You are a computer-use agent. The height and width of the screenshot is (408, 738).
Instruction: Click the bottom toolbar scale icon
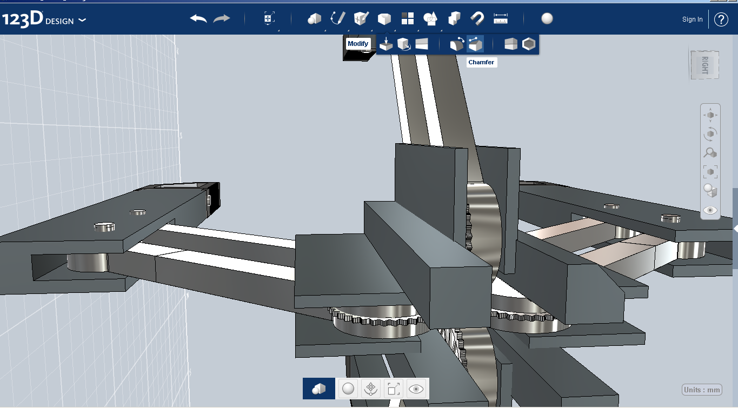pos(394,389)
